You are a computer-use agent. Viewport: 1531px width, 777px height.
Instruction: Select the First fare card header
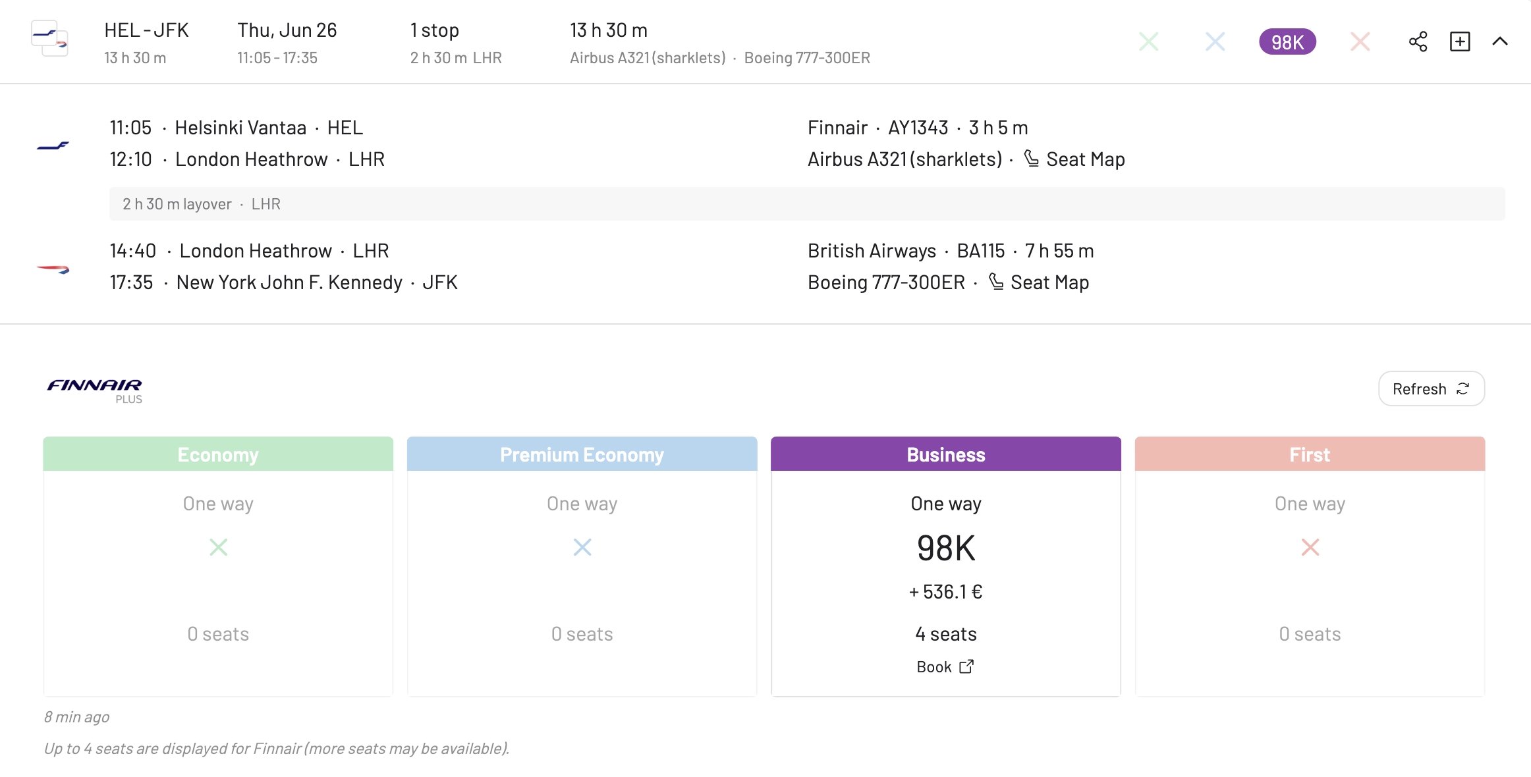tap(1310, 454)
